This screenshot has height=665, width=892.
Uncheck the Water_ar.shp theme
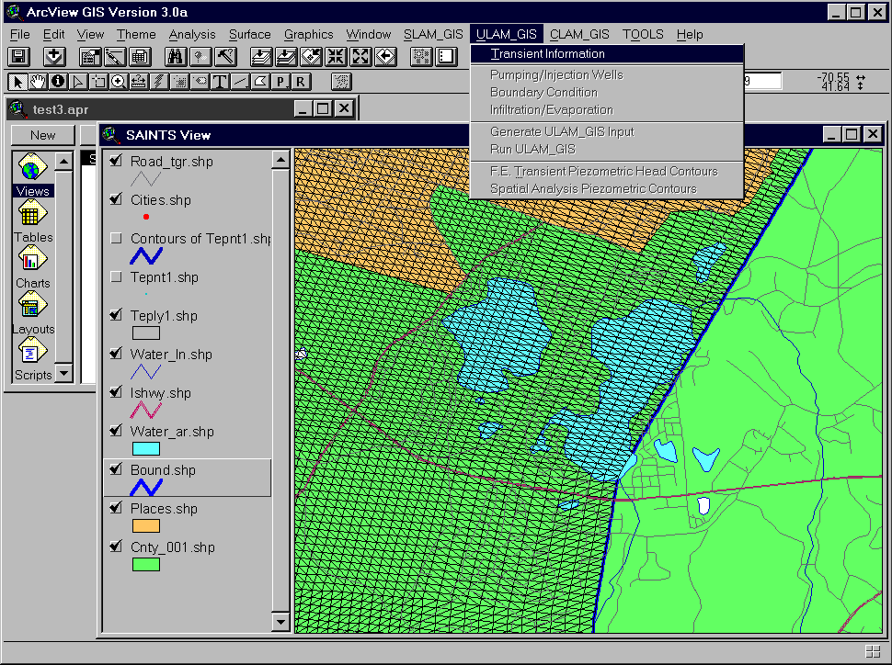click(x=116, y=432)
